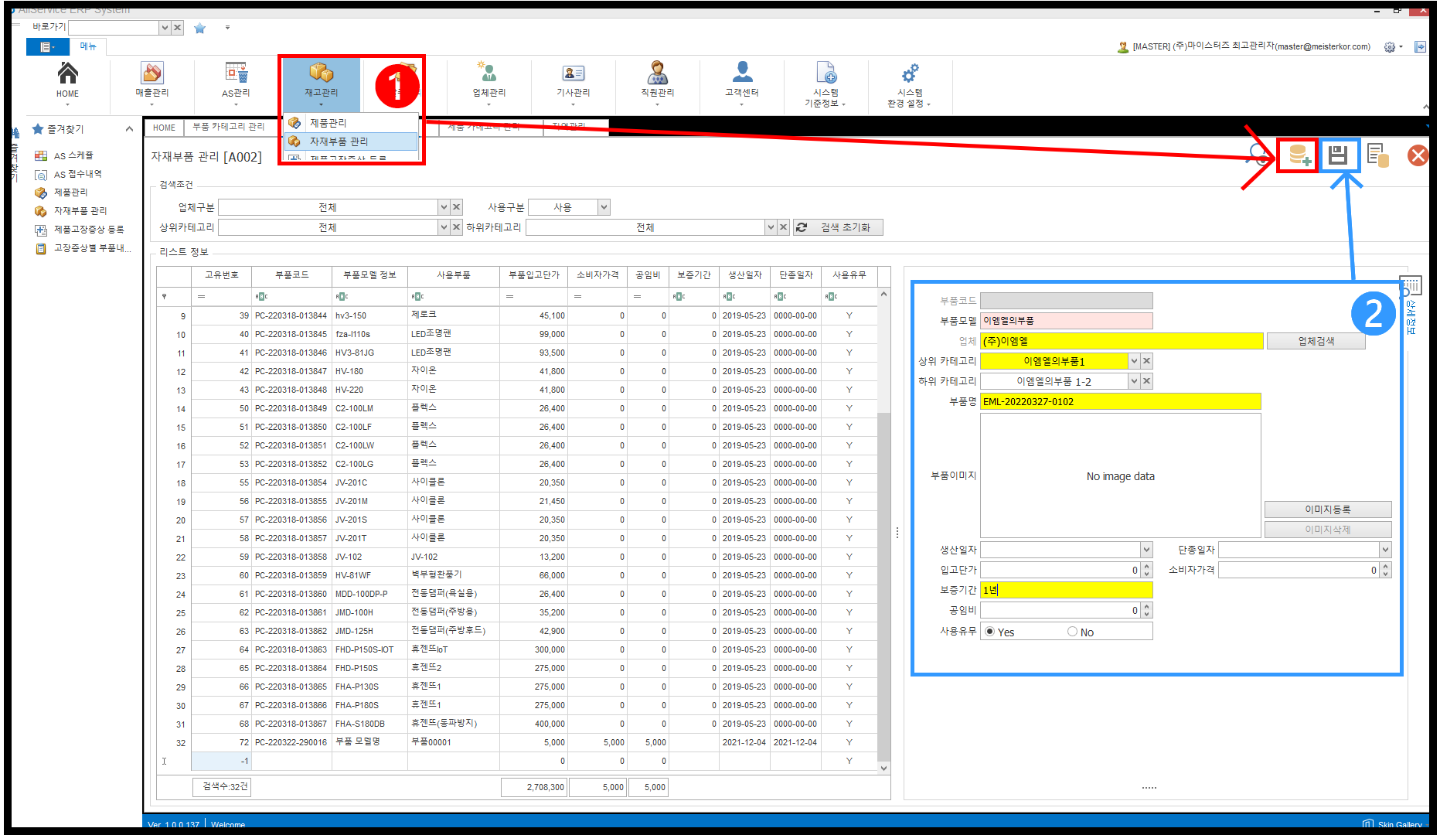1440x835 pixels.
Task: Click the logout arrow icon at top right
Action: coord(1420,47)
